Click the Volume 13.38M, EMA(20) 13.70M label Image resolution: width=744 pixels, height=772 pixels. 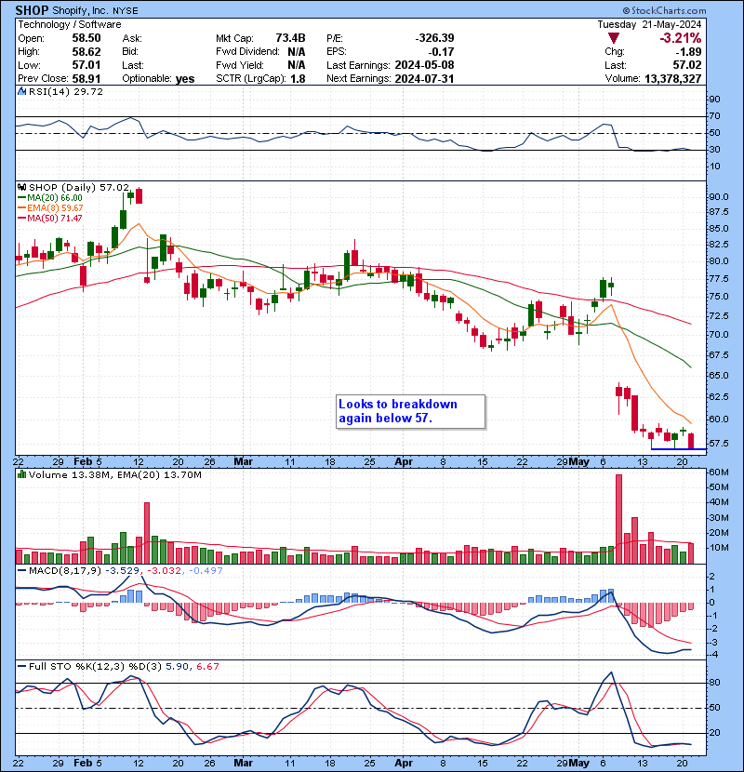click(x=114, y=475)
